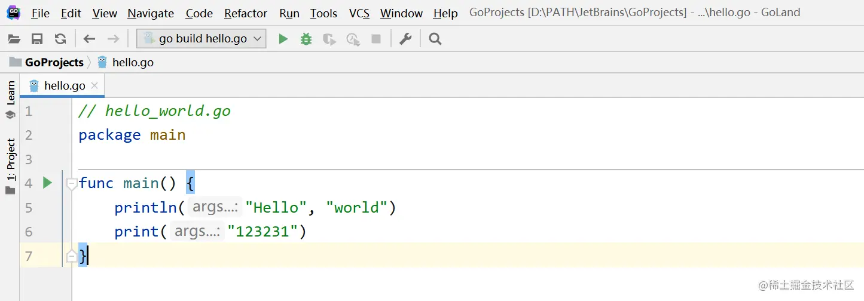Open settings via the wrench icon
Image resolution: width=864 pixels, height=301 pixels.
pos(405,39)
